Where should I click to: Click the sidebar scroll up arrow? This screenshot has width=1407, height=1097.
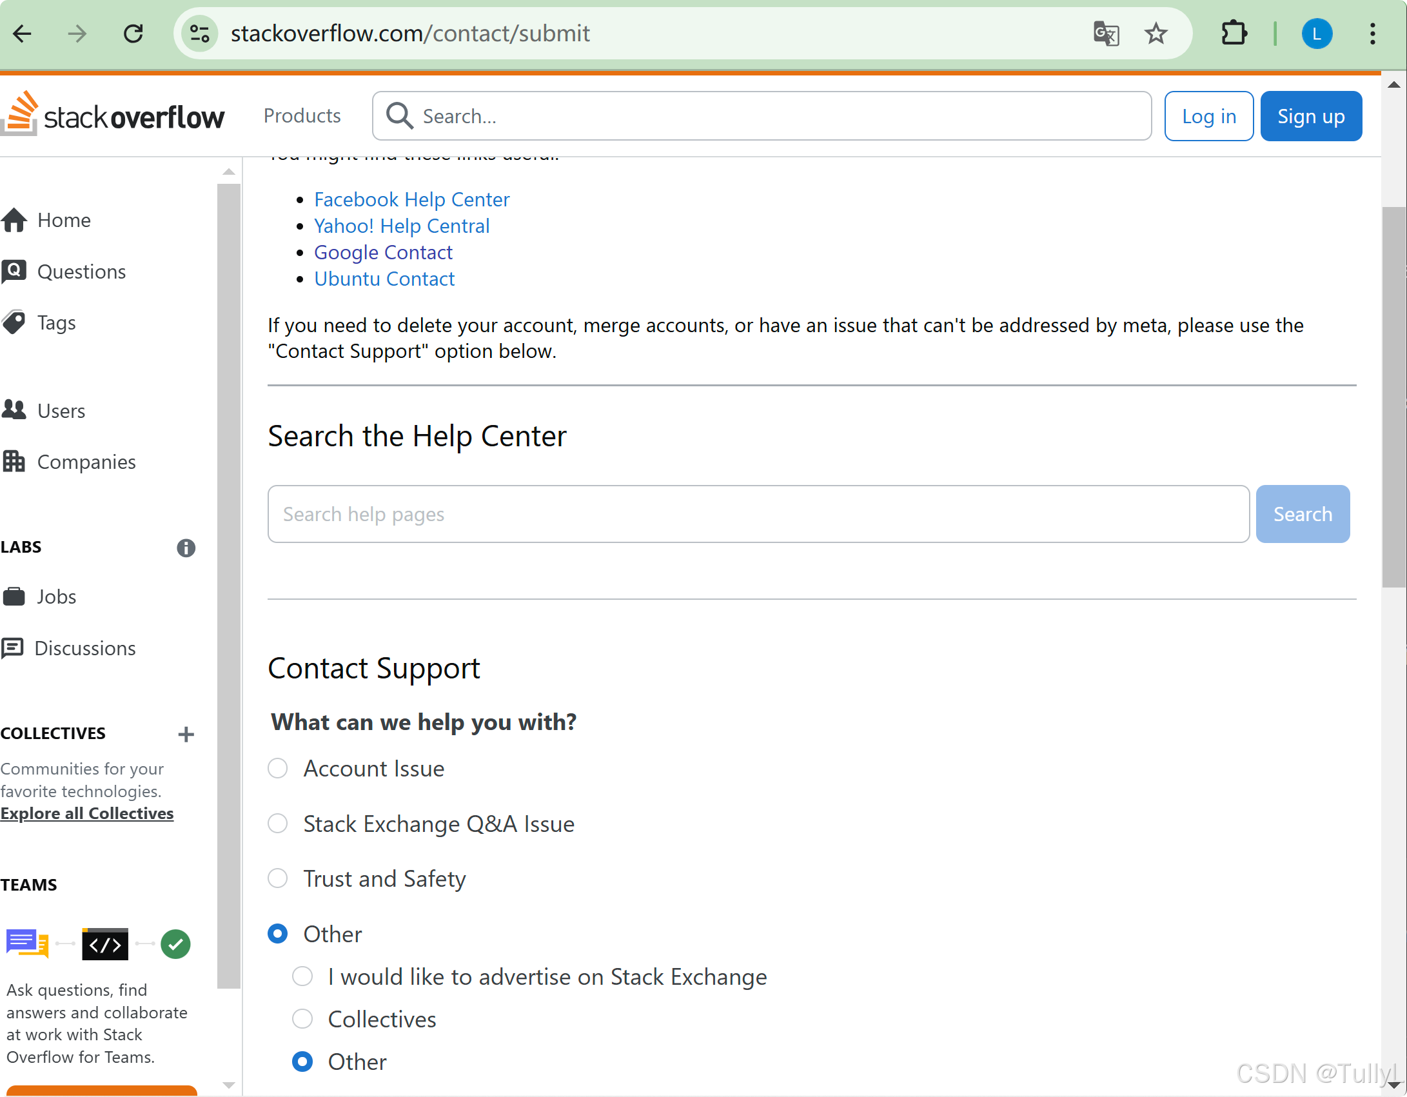(228, 172)
